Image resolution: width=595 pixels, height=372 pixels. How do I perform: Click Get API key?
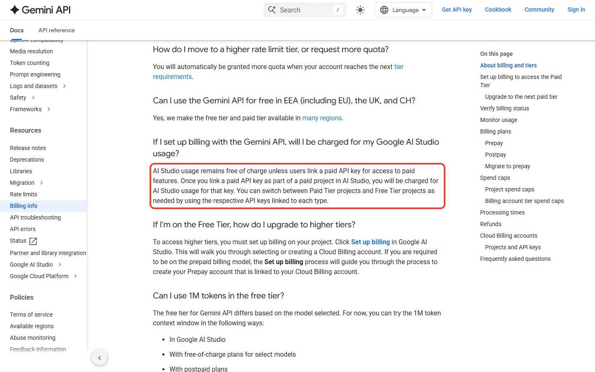point(457,10)
